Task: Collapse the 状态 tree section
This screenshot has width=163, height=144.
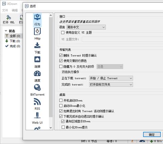Action: (6, 31)
